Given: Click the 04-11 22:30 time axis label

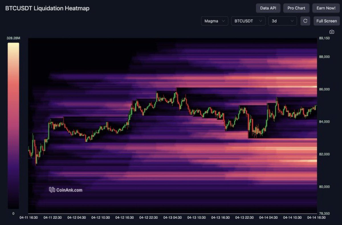Looking at the screenshot, I should tap(52, 218).
